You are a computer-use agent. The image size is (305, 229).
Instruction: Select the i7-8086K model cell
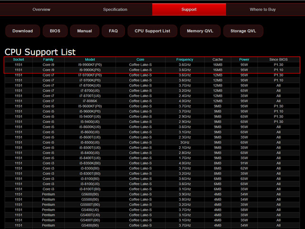pyautogui.click(x=90, y=101)
